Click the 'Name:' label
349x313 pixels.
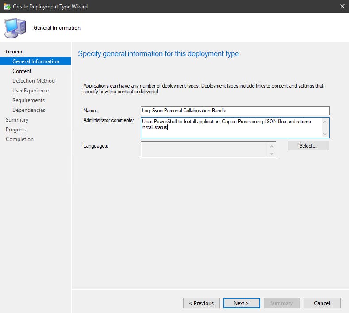point(90,111)
